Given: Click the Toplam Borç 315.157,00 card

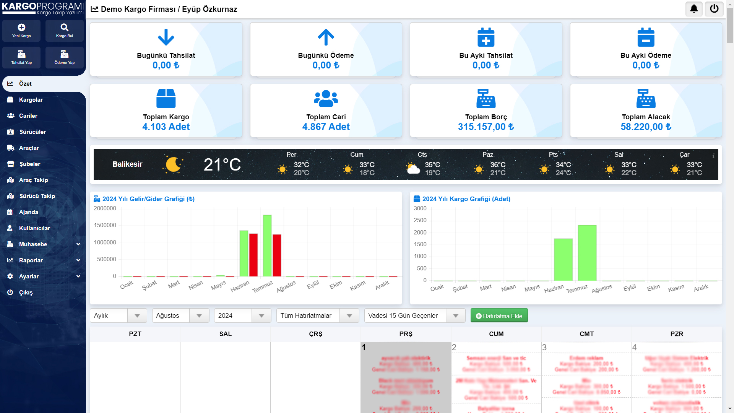Looking at the screenshot, I should pyautogui.click(x=486, y=111).
